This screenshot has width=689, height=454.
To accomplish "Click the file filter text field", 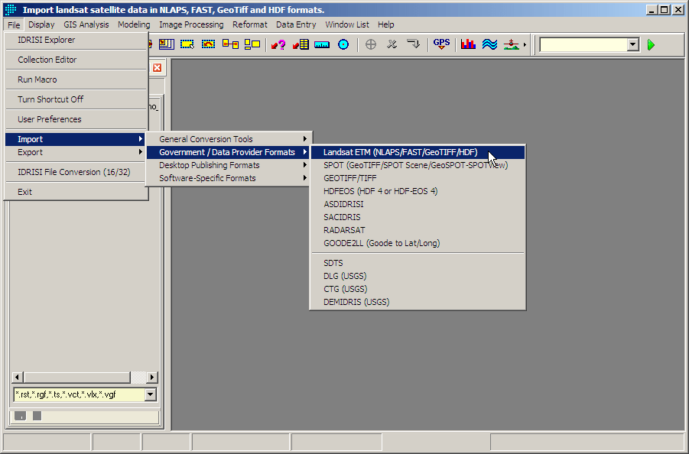I will [79, 394].
